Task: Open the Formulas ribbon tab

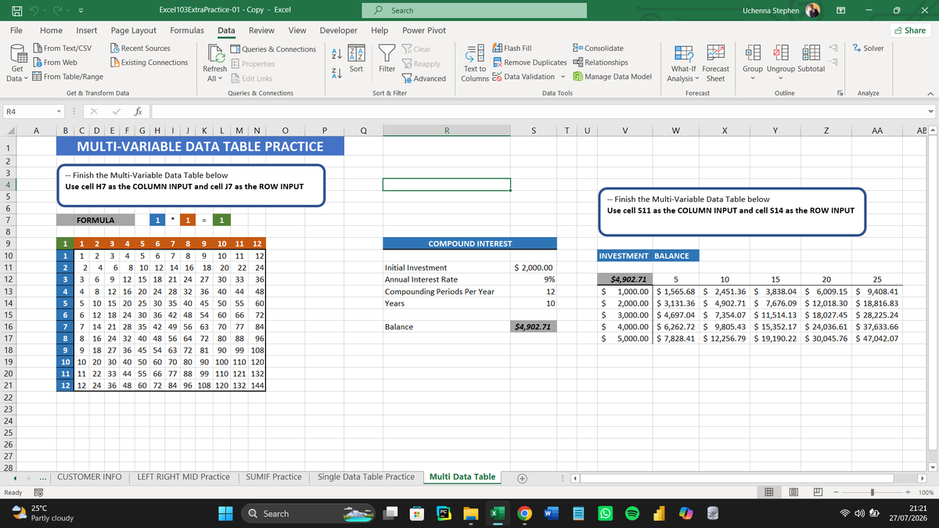Action: point(187,30)
